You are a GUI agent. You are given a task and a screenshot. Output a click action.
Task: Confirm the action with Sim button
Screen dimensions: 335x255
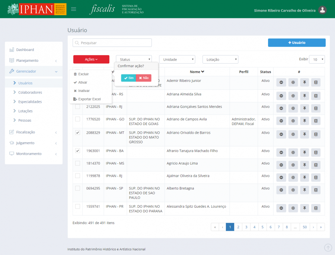click(x=128, y=78)
